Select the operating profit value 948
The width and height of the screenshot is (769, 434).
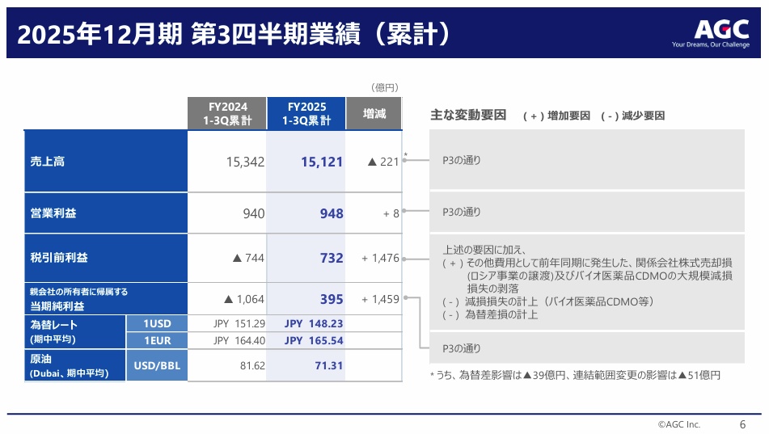point(332,213)
